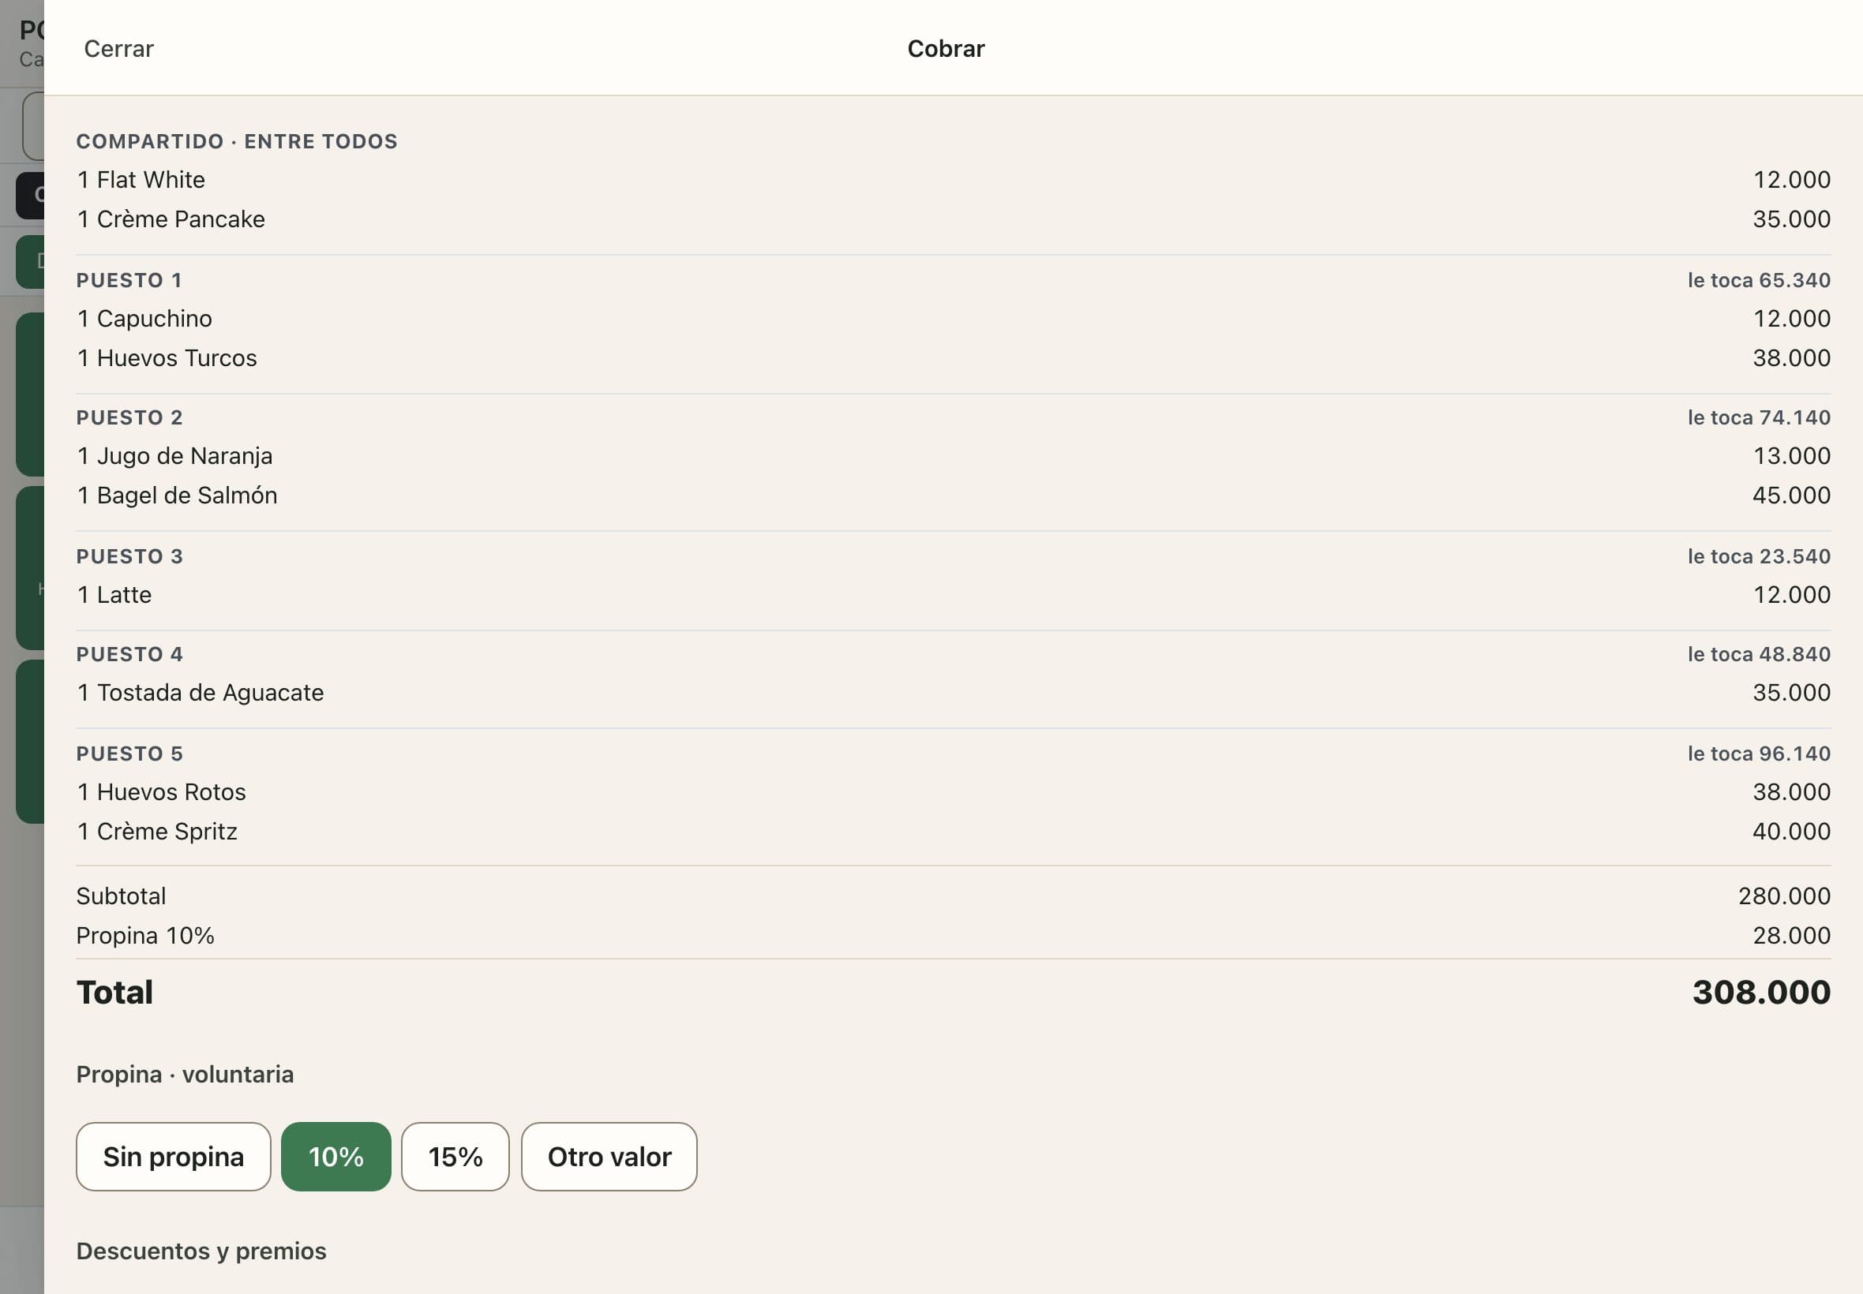Image resolution: width=1863 pixels, height=1294 pixels.
Task: Click the Flat White line item
Action: pos(953,179)
